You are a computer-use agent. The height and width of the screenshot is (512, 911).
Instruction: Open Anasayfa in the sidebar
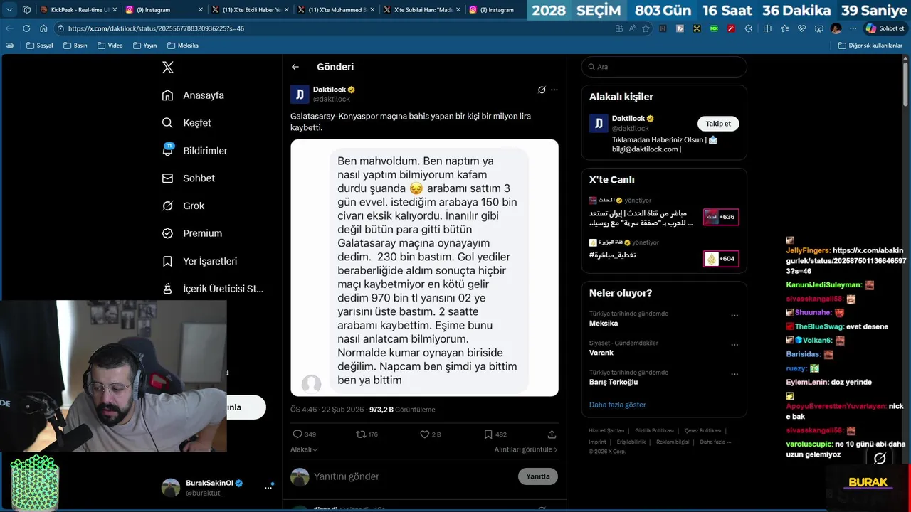(x=193, y=95)
